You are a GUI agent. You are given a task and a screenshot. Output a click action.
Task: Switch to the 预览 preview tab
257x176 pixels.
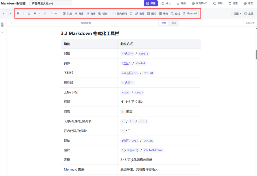(x=164, y=23)
